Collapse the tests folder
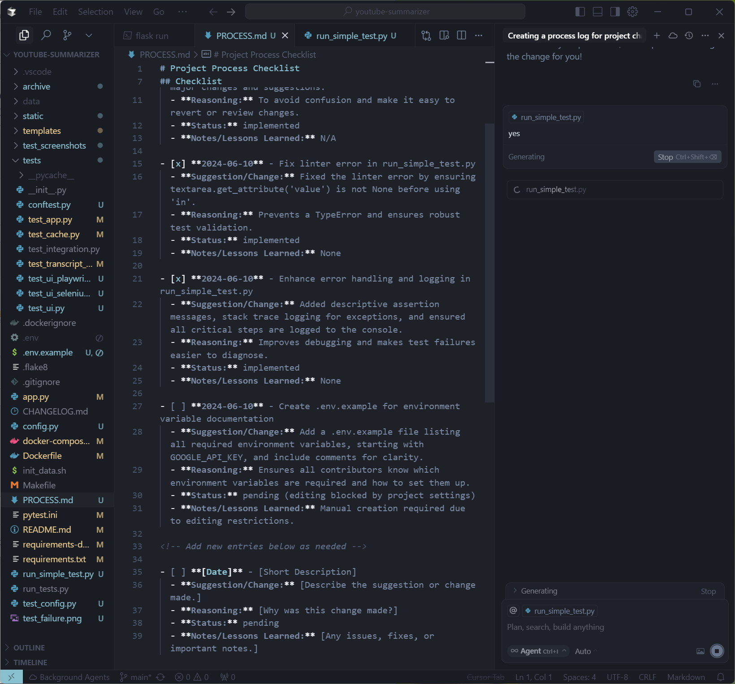 point(31,160)
